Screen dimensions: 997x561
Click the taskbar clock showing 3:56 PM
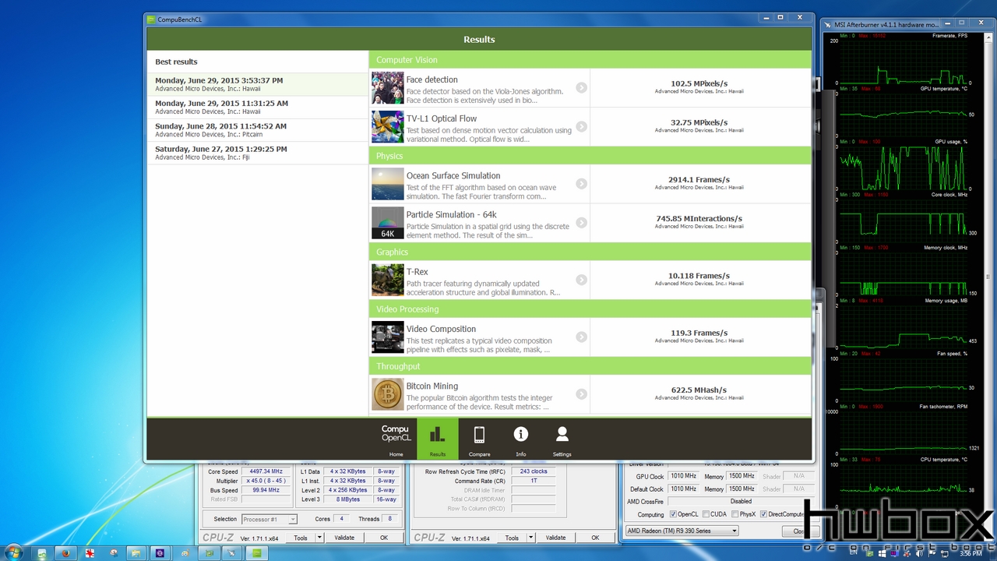tap(970, 553)
